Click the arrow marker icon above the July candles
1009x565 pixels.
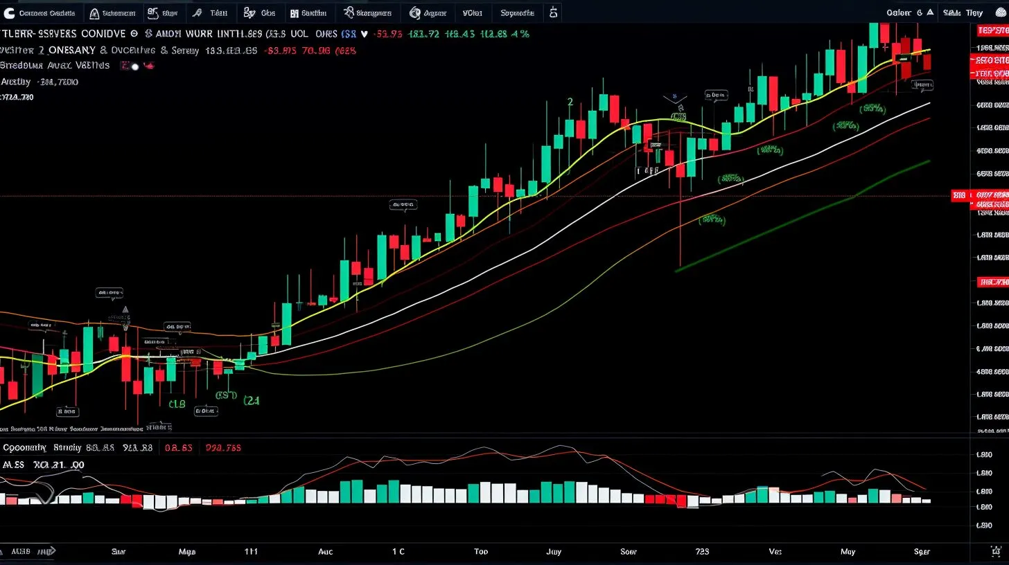(x=676, y=99)
